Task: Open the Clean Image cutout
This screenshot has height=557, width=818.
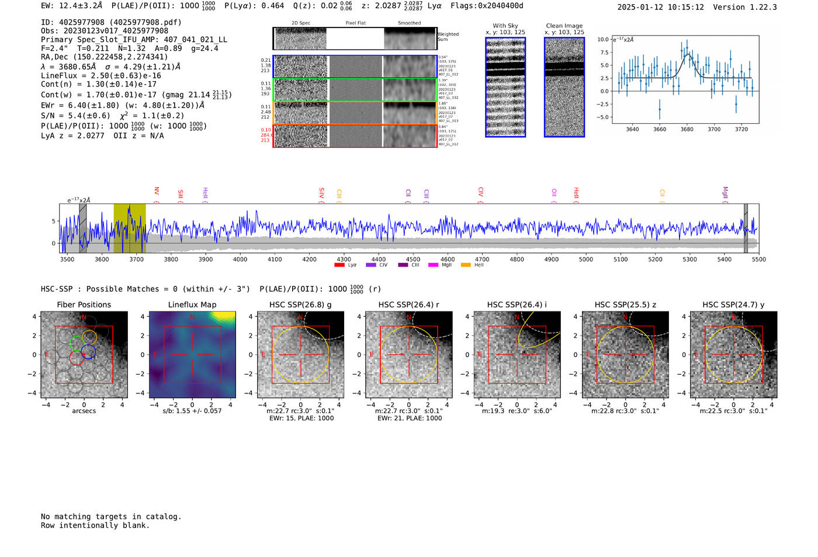Action: (x=564, y=87)
